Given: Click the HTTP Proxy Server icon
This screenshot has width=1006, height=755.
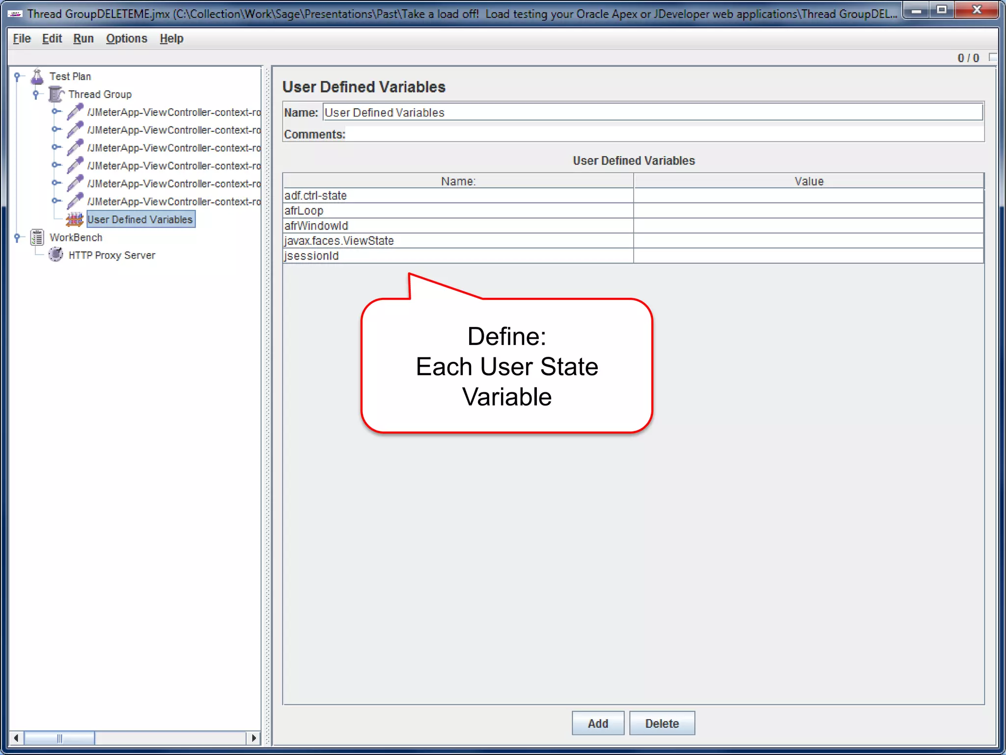Looking at the screenshot, I should click(x=56, y=255).
